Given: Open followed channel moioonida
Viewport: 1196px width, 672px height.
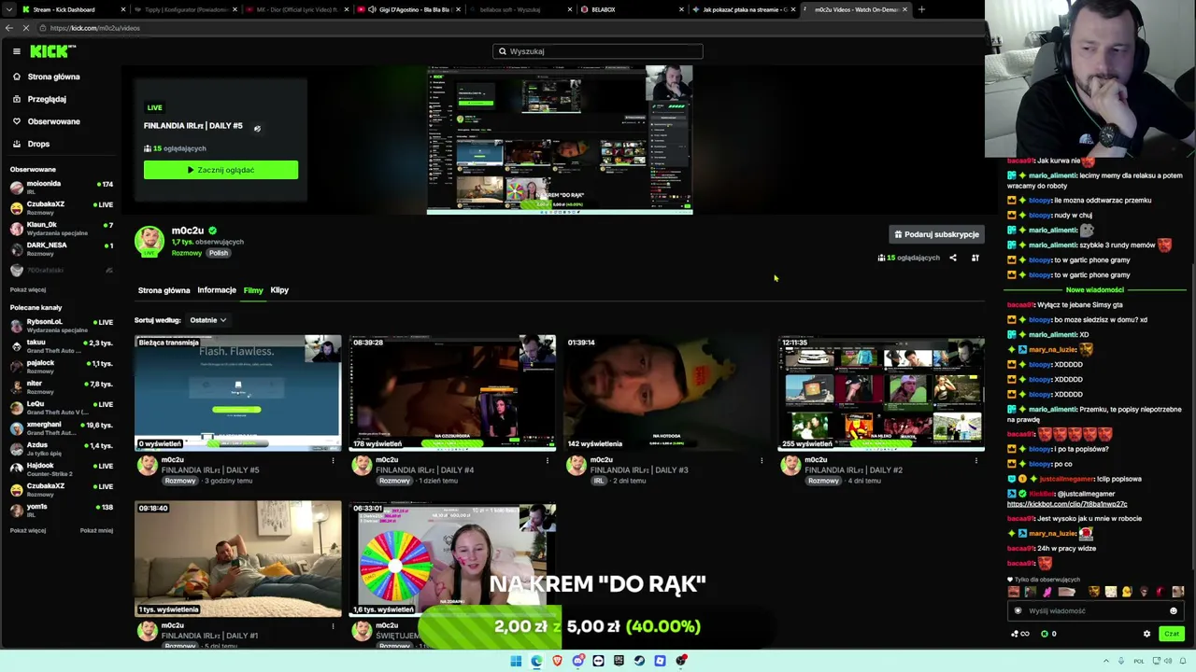Looking at the screenshot, I should 61,187.
